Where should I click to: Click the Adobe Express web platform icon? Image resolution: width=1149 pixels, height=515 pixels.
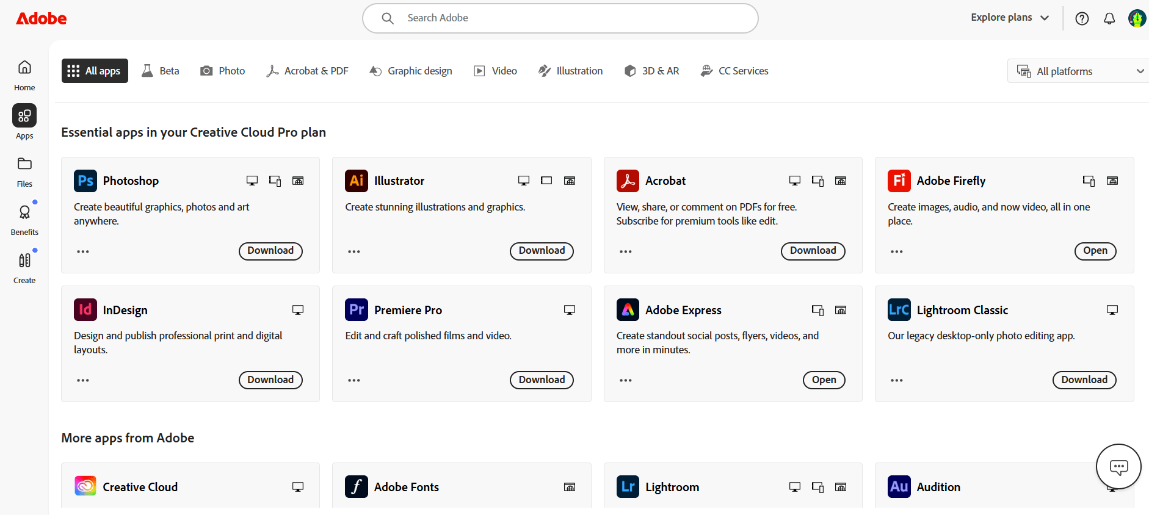point(841,310)
